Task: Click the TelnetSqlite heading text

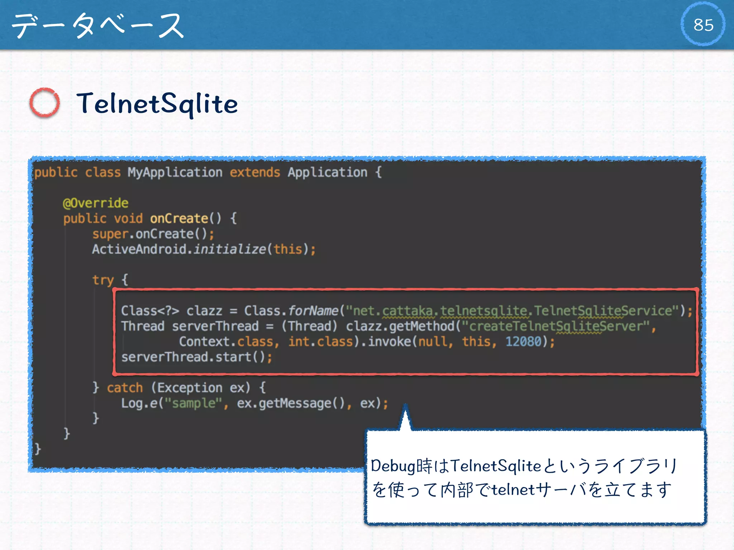Action: (157, 103)
